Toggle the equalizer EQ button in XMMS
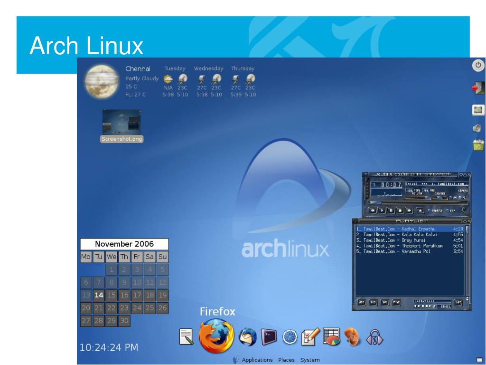Viewport: 486px width, 365px height. coord(453,197)
